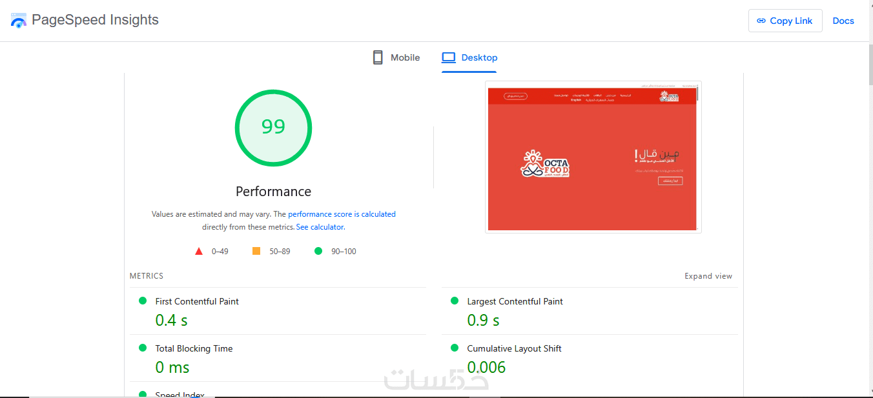873x398 pixels.
Task: Click the 0.9 s metric value
Action: pos(484,320)
